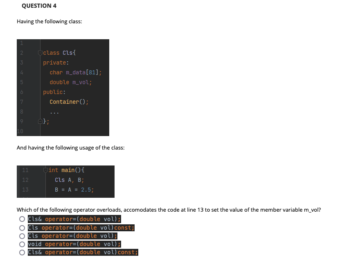Click the highlighted "Cls& operator=(double vol);" answer text

[x=74, y=219]
